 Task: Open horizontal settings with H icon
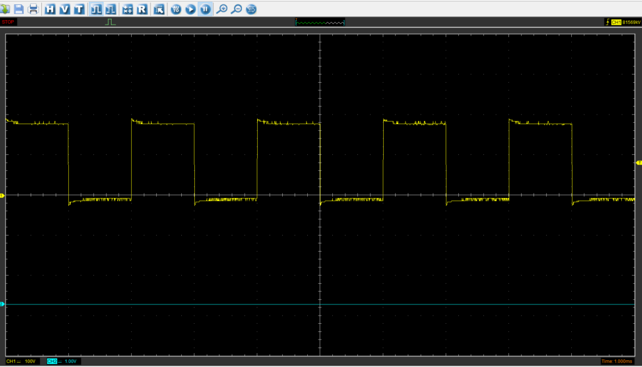pos(50,9)
